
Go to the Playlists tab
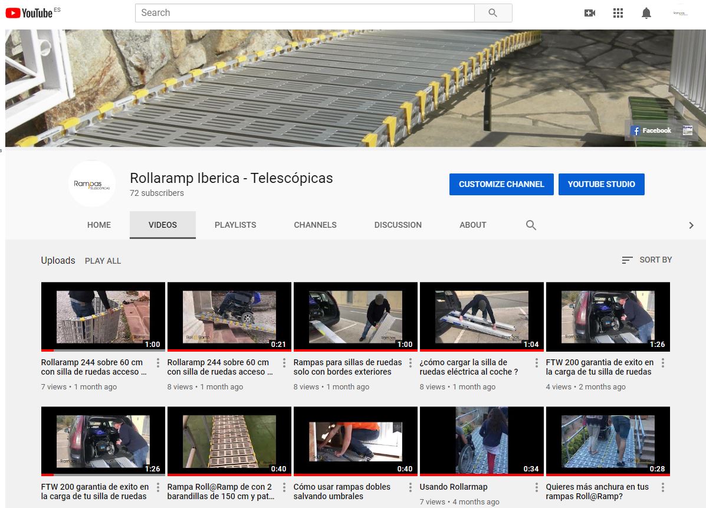click(x=235, y=225)
